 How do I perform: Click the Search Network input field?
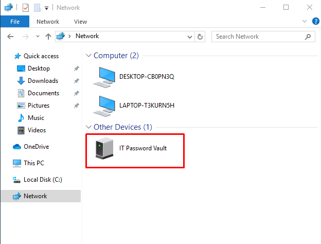point(260,37)
